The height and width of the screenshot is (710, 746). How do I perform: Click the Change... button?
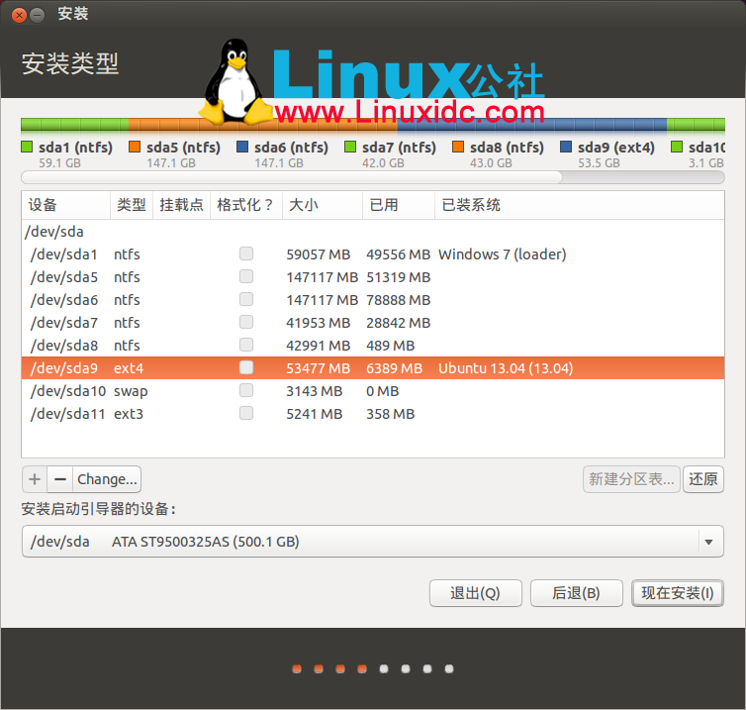[107, 479]
